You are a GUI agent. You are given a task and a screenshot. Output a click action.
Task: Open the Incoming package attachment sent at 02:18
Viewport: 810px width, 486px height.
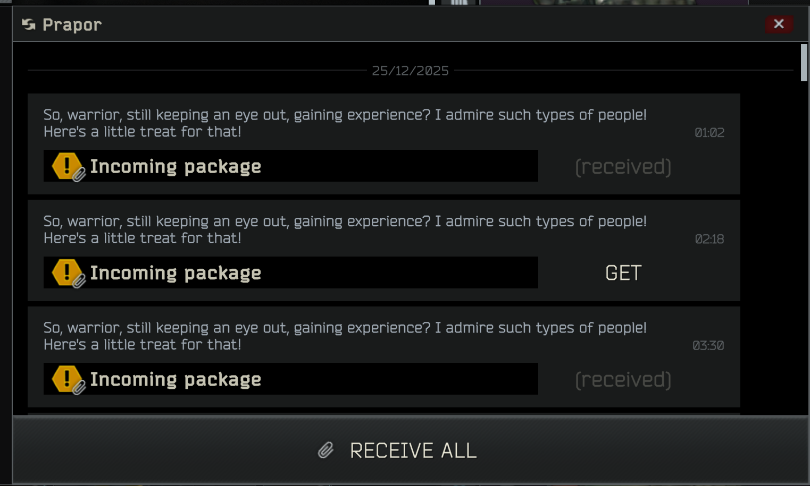[x=291, y=272]
